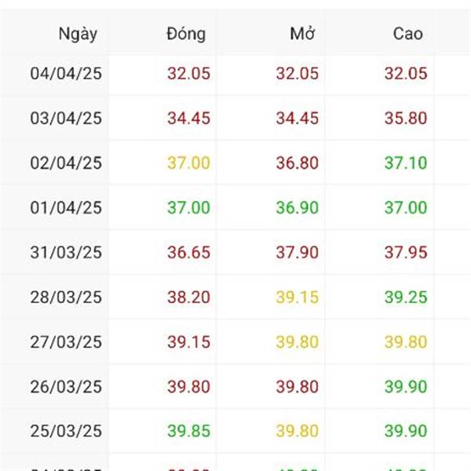Click the Đóng column header
Image resolution: width=471 pixels, height=471 pixels.
186,34
